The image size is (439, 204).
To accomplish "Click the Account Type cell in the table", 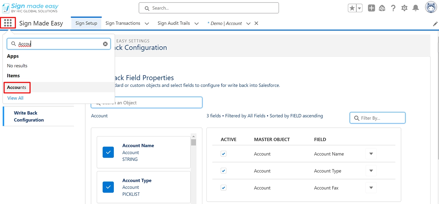I will pyautogui.click(x=327, y=171).
